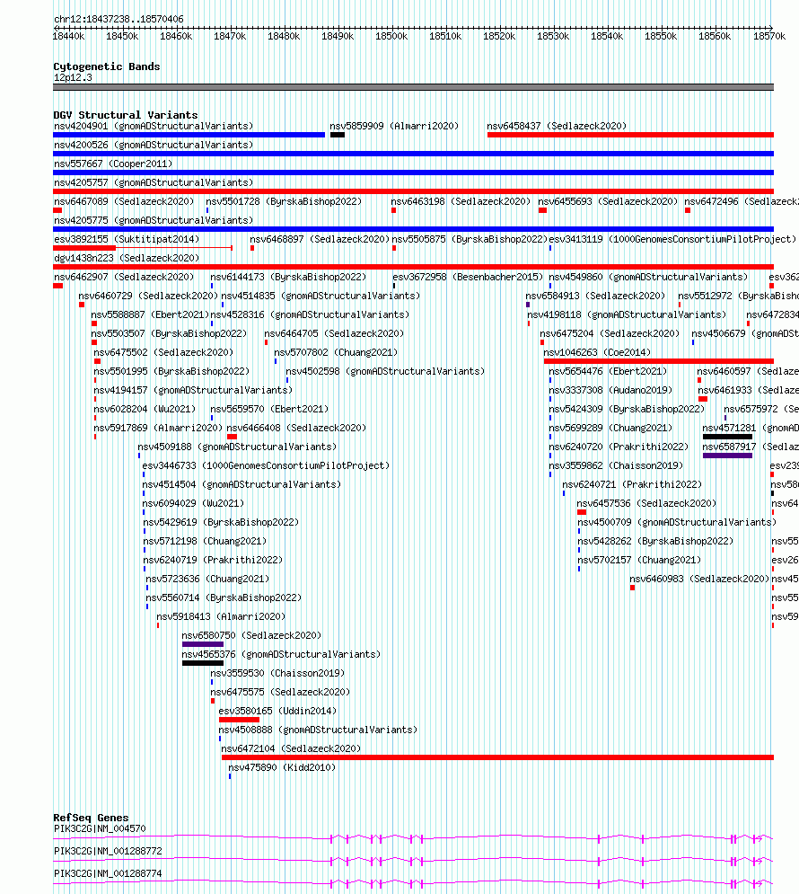The height and width of the screenshot is (894, 799).
Task: Select nsv6028204 (Wu2021) label
Action: point(145,409)
